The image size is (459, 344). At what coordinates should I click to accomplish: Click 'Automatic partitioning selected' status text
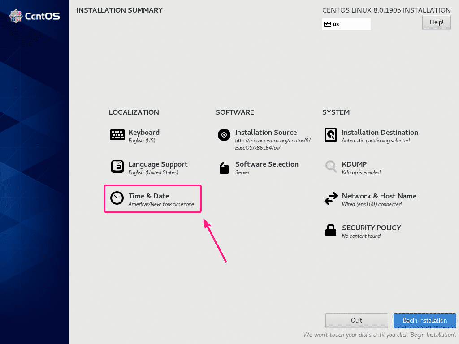coord(376,141)
